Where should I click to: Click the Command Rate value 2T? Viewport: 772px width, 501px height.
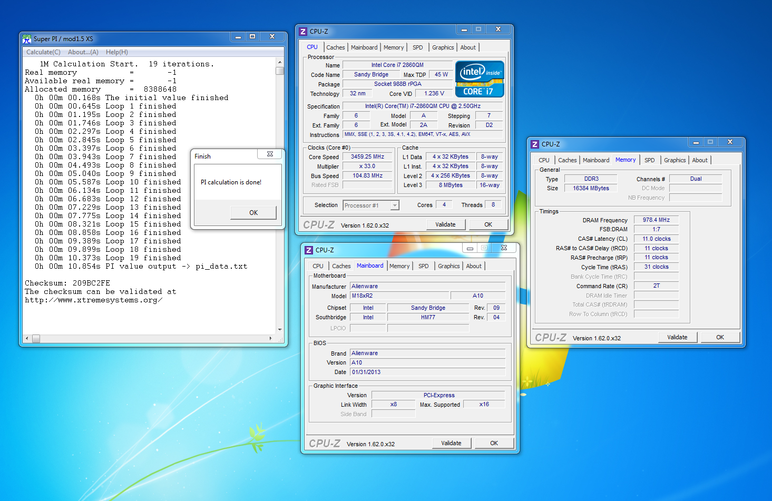(x=656, y=286)
